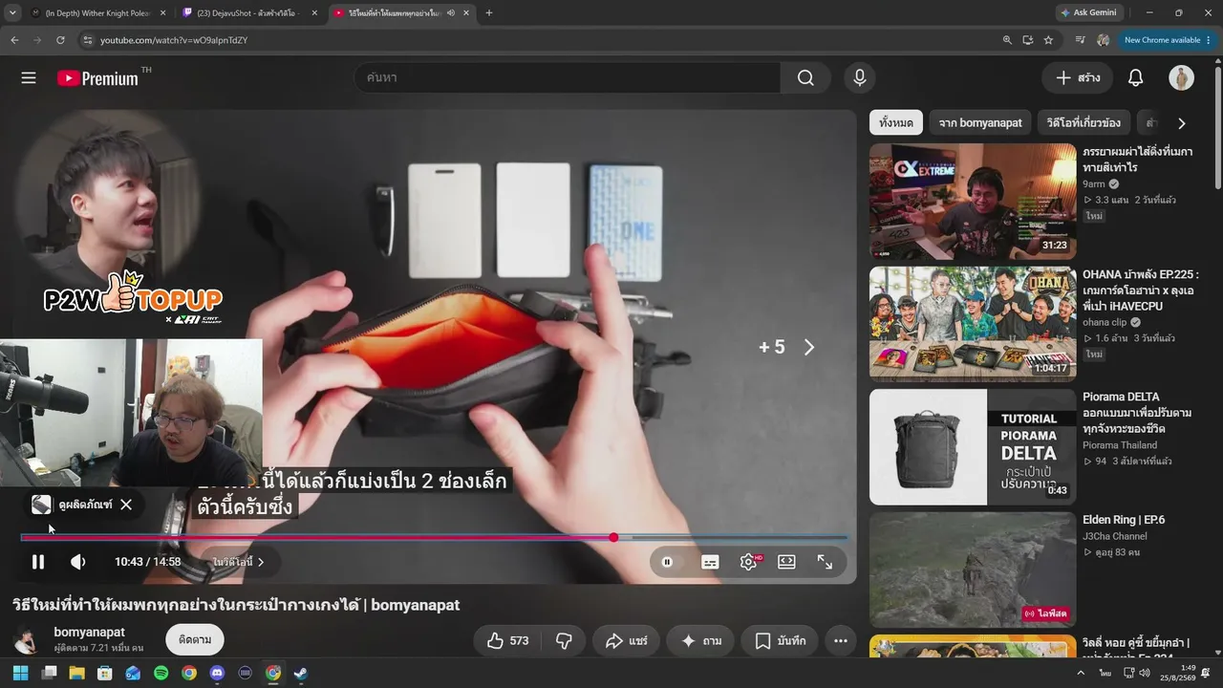Select the จาก bomyanapat filter chip

coord(980,122)
